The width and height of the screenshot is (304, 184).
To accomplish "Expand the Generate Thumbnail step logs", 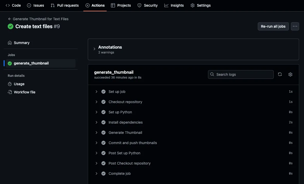I will 96,132.
